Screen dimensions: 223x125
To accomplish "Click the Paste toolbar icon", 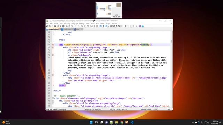I will coord(72,26).
